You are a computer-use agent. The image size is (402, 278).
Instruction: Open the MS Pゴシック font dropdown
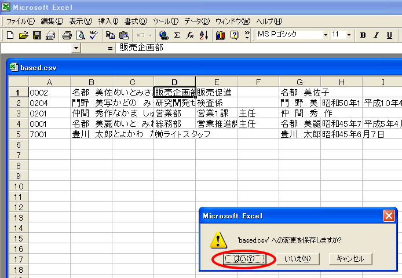326,35
